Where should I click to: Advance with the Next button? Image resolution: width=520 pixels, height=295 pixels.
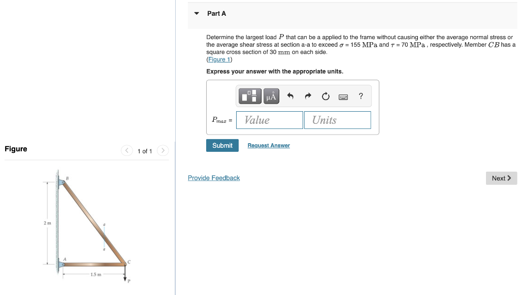(x=501, y=178)
